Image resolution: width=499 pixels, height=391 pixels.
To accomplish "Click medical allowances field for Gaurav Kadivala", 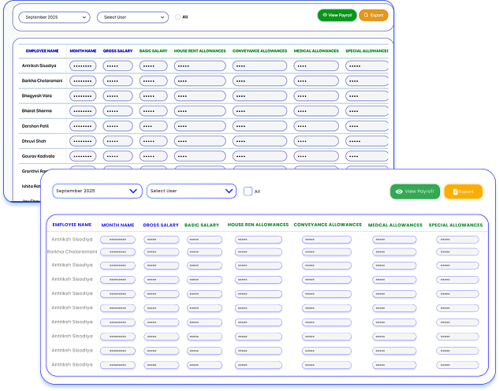I will [315, 155].
